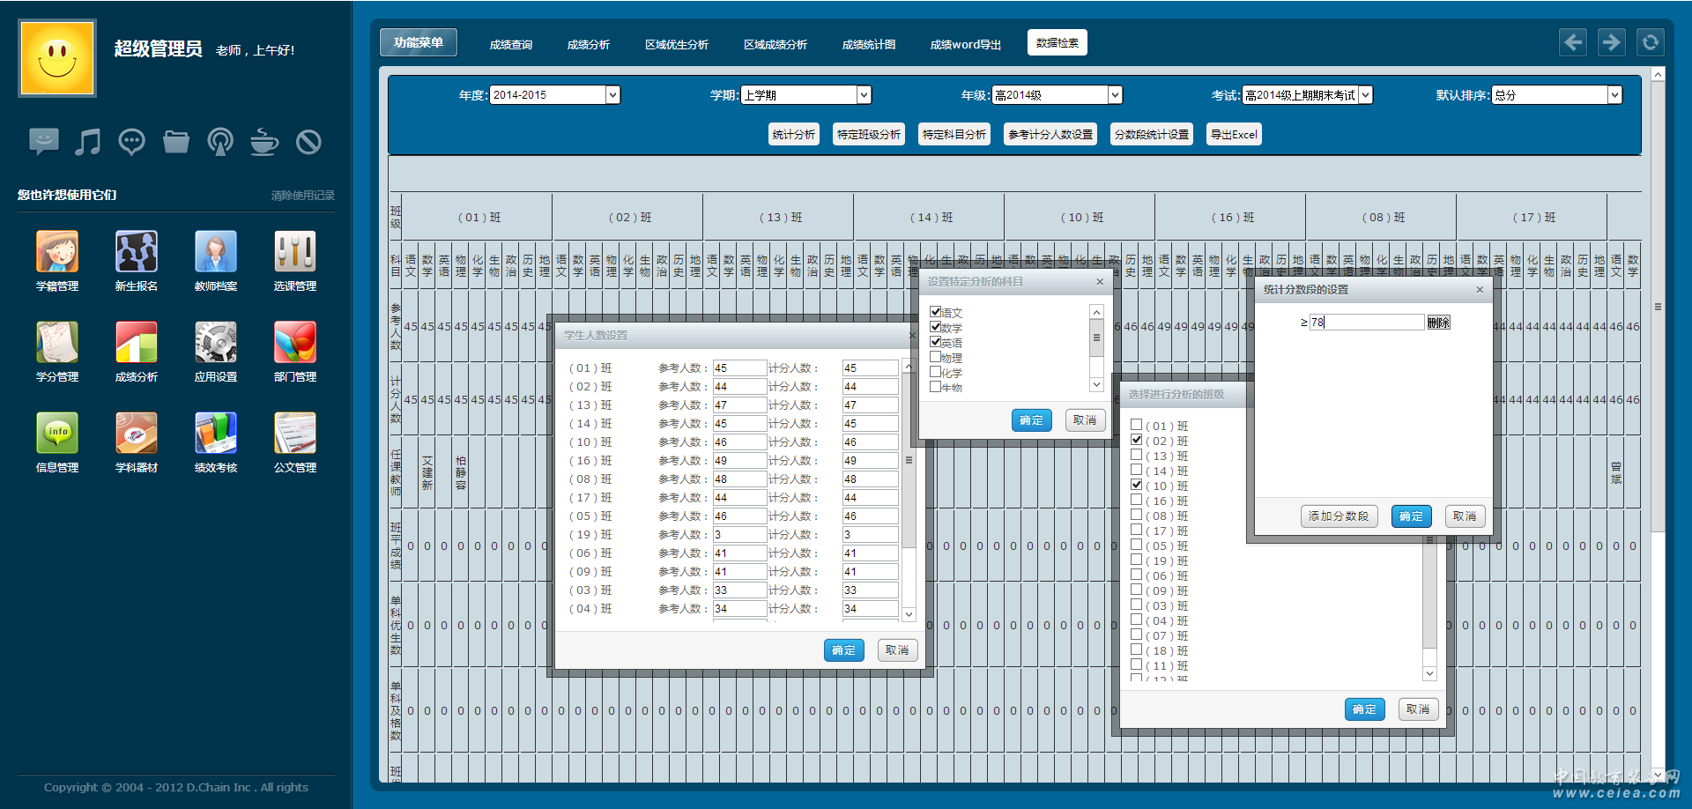Screen dimensions: 1692x809
Task: Uncheck the 语文 subject checkbox
Action: [936, 311]
